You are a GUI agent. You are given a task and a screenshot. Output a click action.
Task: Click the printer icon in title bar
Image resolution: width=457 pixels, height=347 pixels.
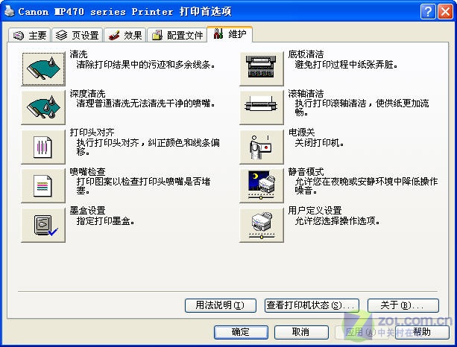10,11
